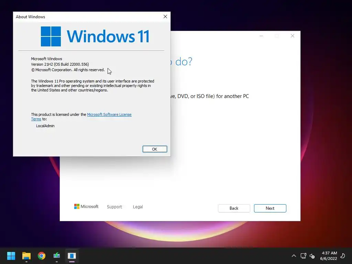Click the Microsoft logo in setup window
Screen dimensions: 352x264
[86, 207]
